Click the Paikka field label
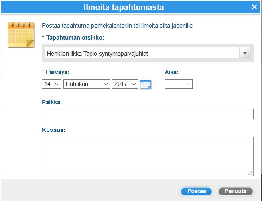This screenshot has height=201, width=262. pos(52,102)
